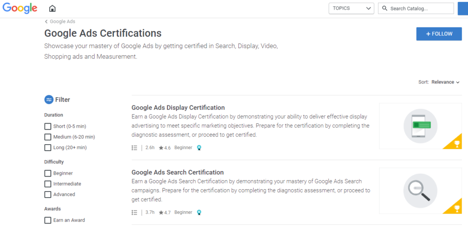Click Beginner label on Search Certification
The height and width of the screenshot is (229, 468).
coord(183,212)
